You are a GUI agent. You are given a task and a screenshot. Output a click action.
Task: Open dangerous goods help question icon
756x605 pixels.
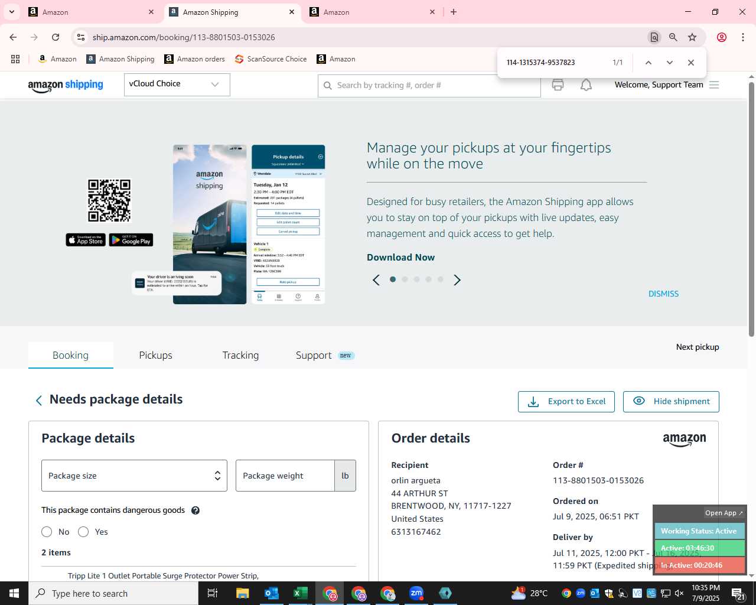[x=195, y=510]
